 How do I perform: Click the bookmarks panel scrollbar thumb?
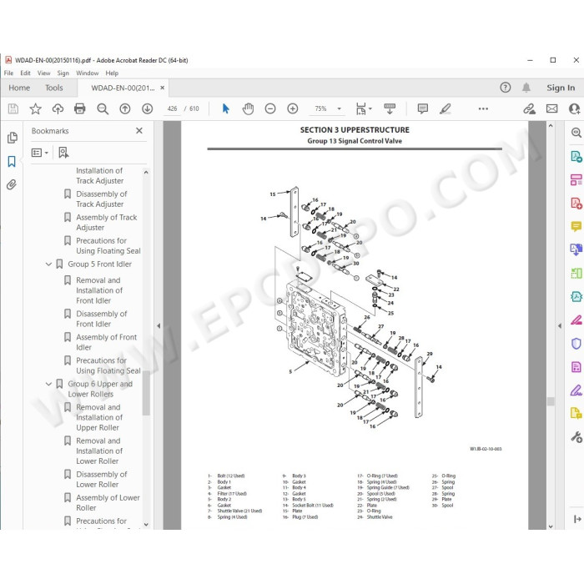click(x=146, y=393)
